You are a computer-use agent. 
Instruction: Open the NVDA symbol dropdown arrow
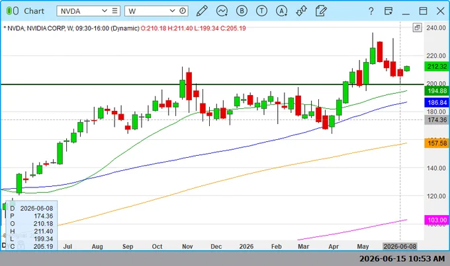click(105, 11)
